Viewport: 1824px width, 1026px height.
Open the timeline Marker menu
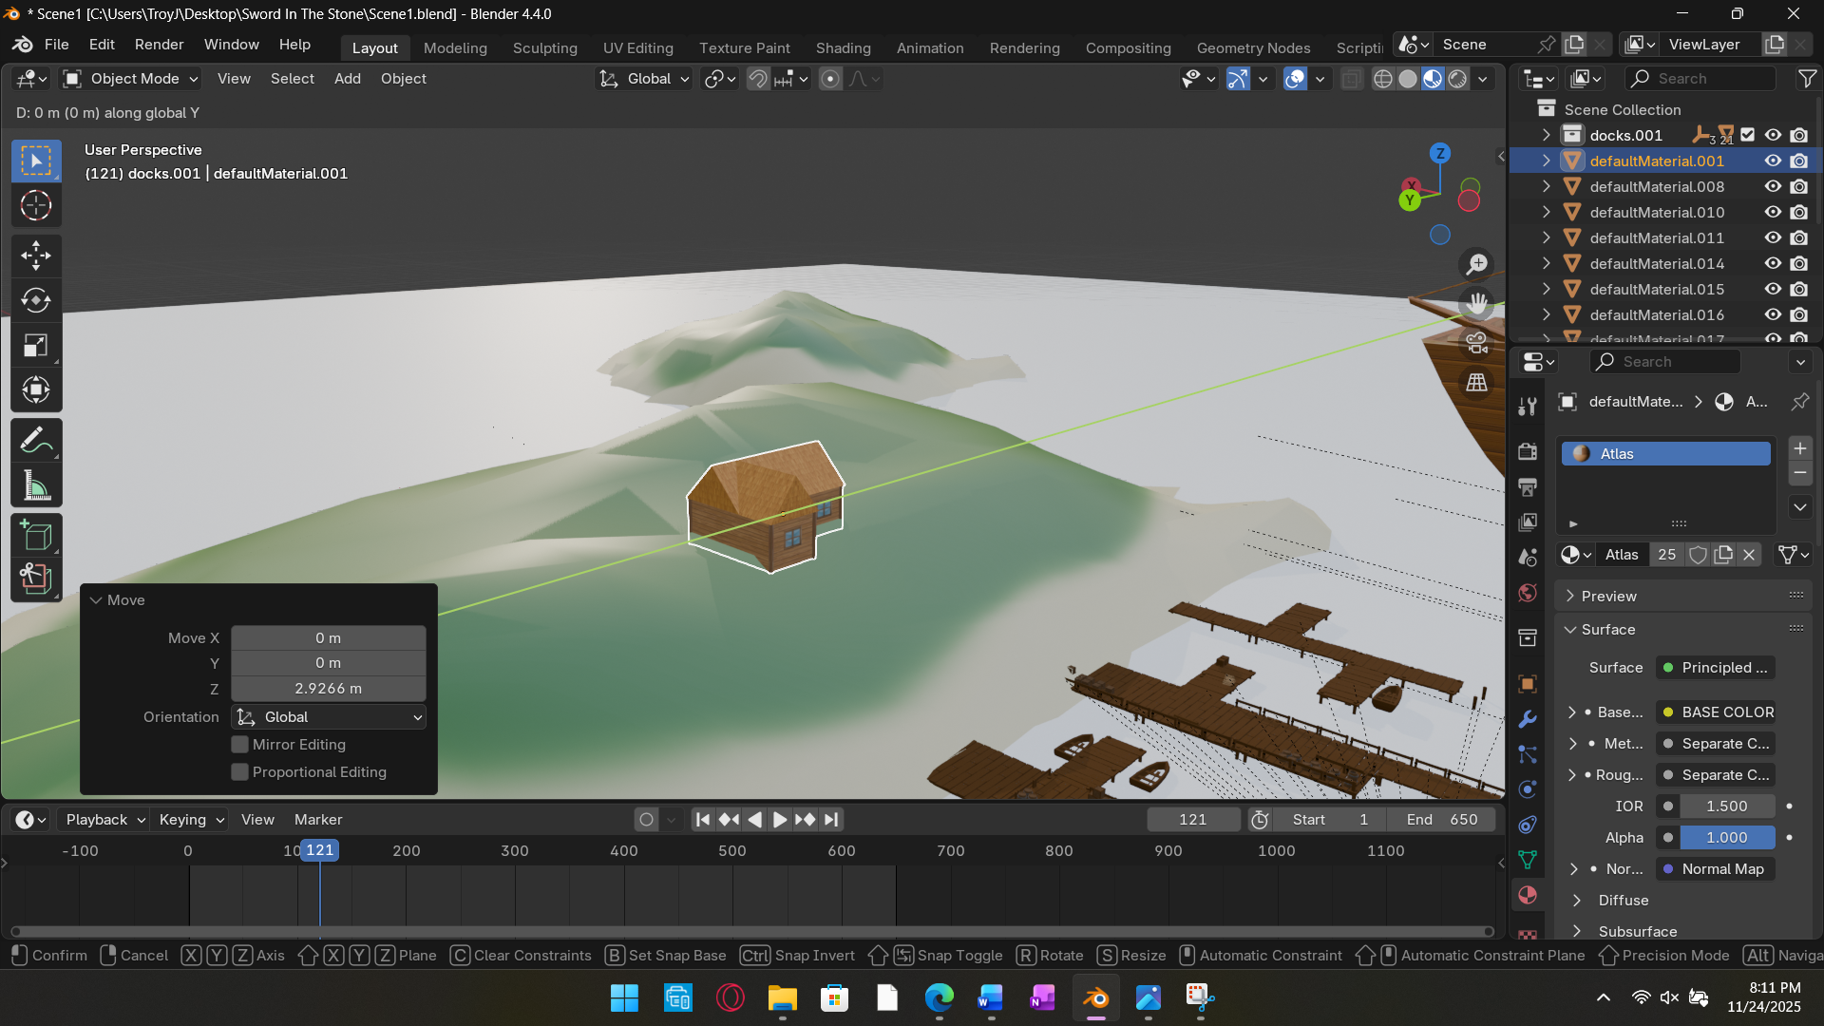(x=317, y=820)
